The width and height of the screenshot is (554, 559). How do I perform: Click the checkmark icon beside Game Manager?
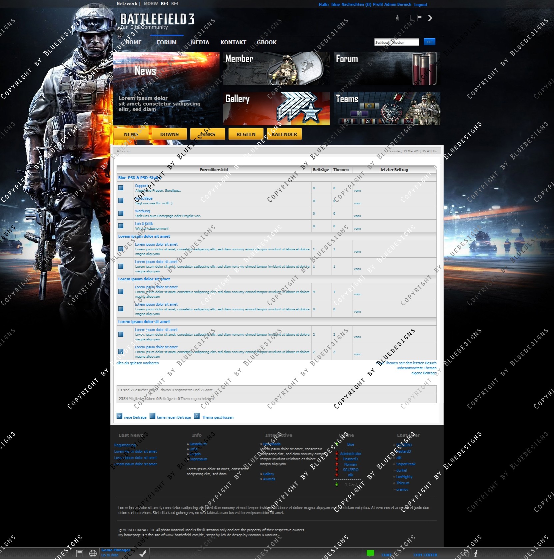(143, 554)
